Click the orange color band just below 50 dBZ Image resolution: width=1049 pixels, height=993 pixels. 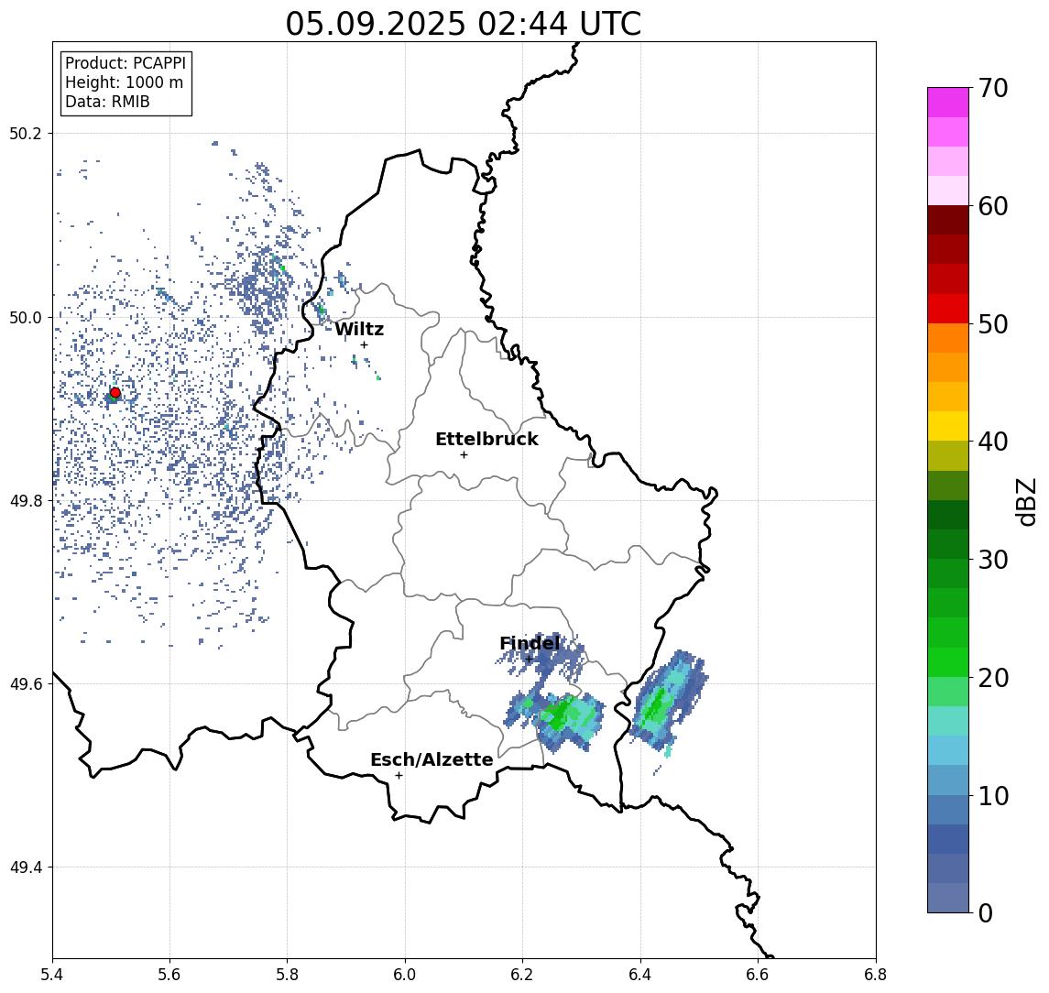948,339
